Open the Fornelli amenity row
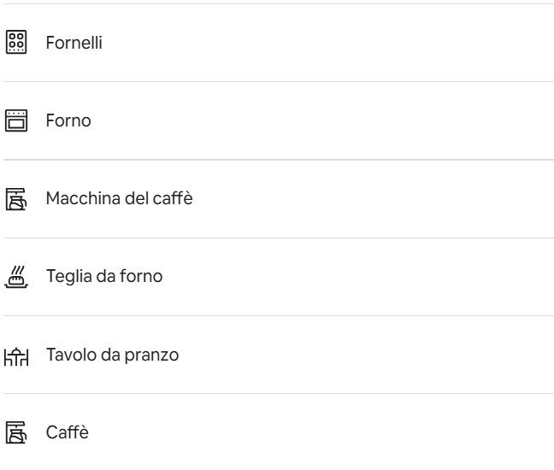554x470 pixels. 277,43
